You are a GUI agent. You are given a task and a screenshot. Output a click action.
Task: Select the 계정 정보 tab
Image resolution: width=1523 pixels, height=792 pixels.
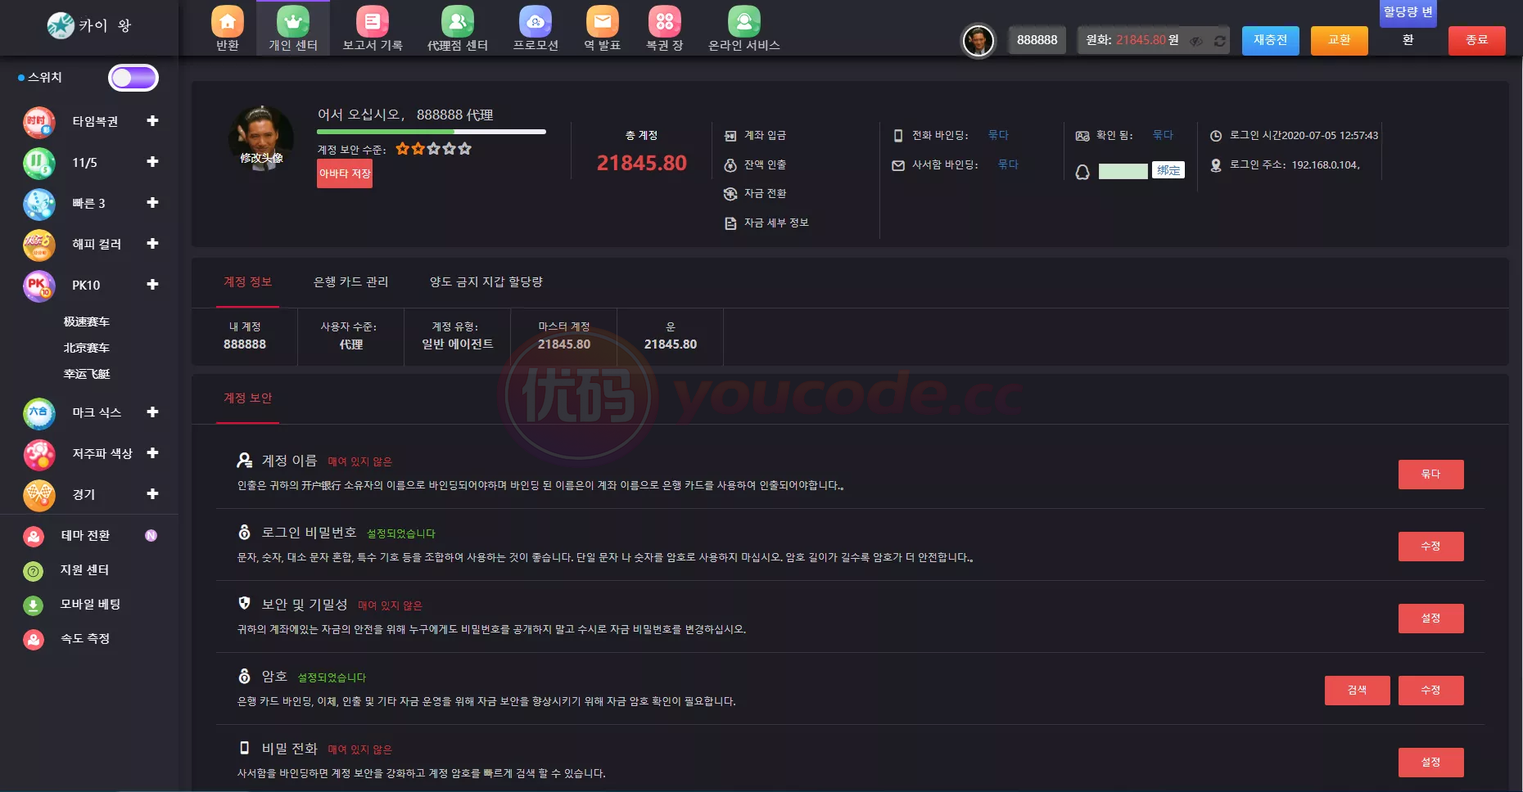tap(247, 282)
